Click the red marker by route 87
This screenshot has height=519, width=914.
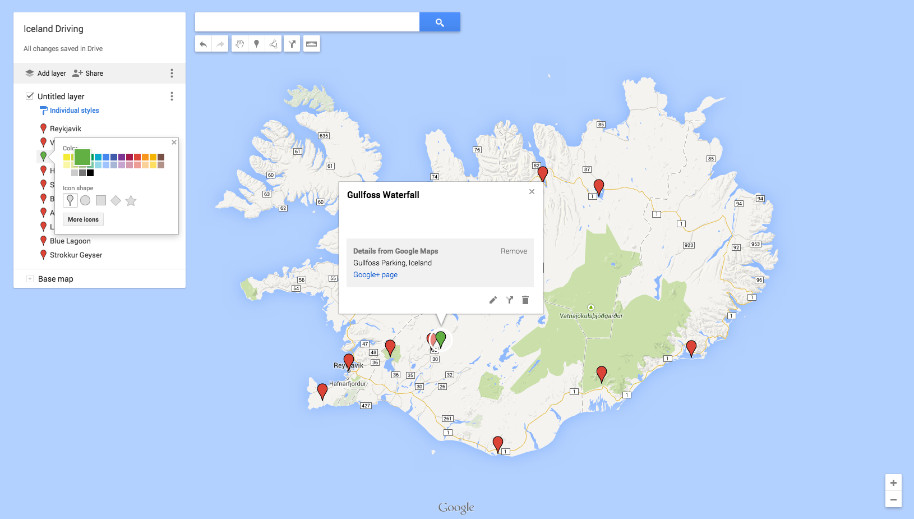pyautogui.click(x=599, y=187)
